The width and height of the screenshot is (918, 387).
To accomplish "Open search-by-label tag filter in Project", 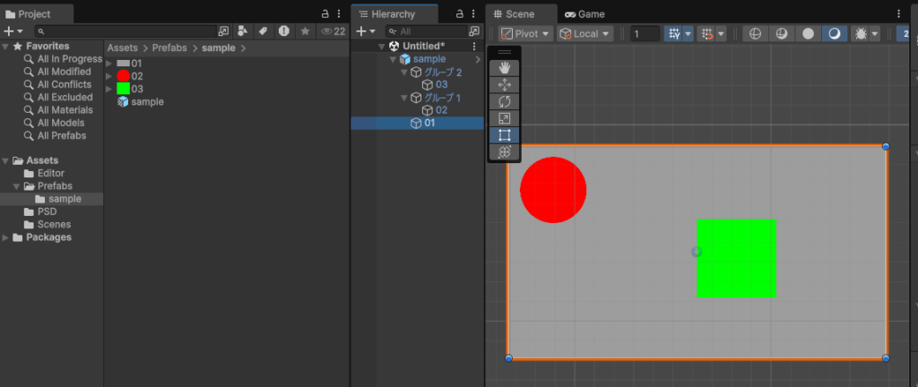I will point(263,31).
